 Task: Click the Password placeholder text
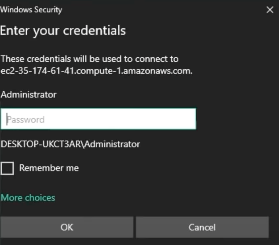[x=26, y=119]
